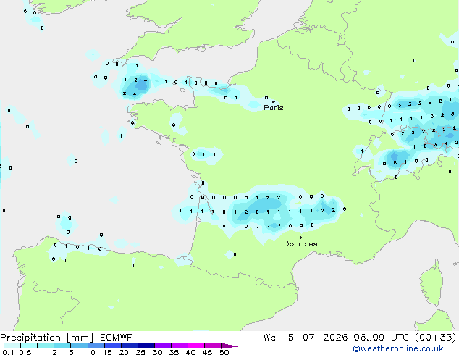The image size is (459, 355).
Task: Click the Paris city label
Action: pos(274,108)
